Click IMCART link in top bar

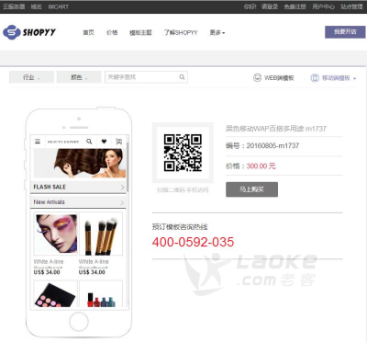tap(58, 6)
